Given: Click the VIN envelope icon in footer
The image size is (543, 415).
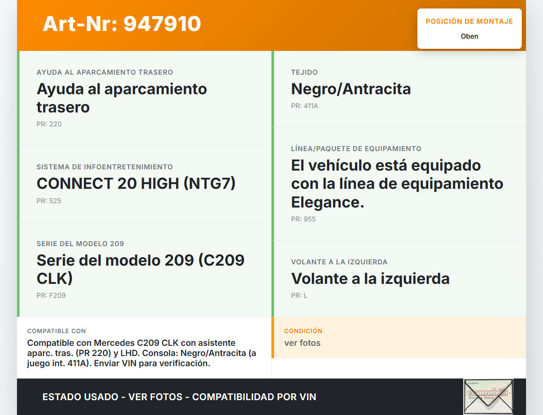Looking at the screenshot, I should click(488, 396).
